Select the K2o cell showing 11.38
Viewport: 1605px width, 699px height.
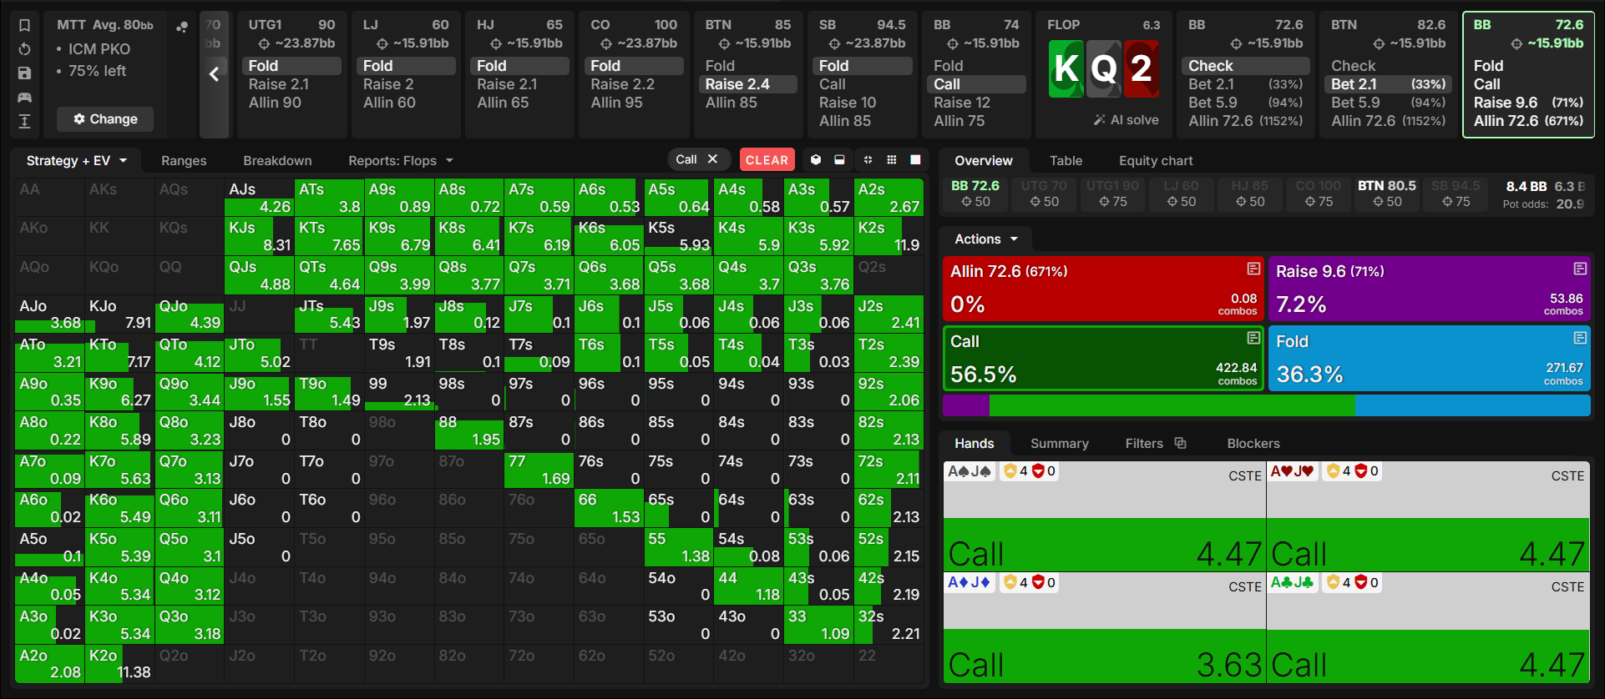[x=119, y=664]
